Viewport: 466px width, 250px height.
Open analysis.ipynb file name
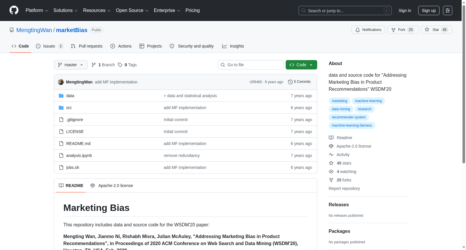click(79, 155)
